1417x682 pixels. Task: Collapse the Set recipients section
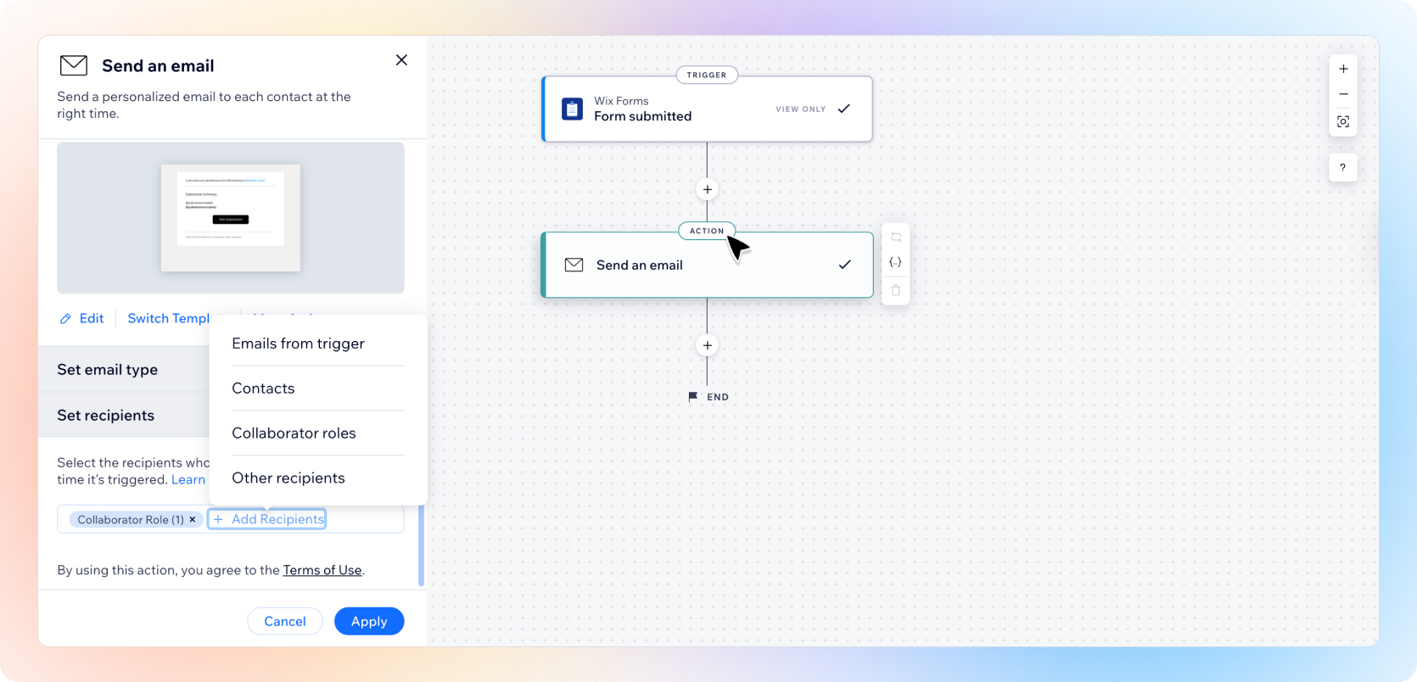tap(124, 416)
